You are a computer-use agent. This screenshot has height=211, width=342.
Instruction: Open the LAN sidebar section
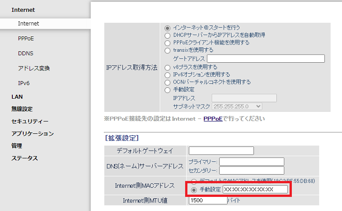(x=17, y=96)
